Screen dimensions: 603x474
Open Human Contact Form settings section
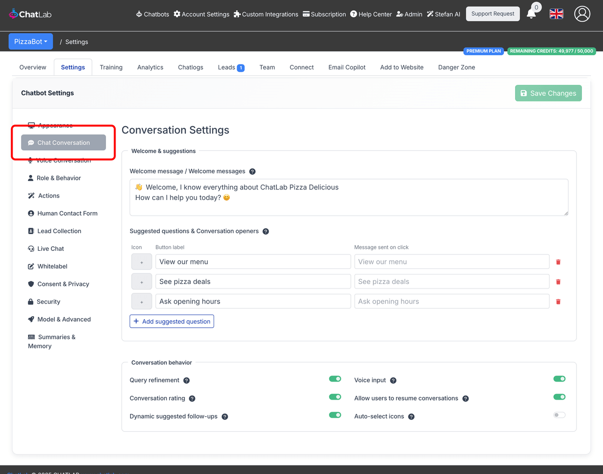click(x=63, y=213)
